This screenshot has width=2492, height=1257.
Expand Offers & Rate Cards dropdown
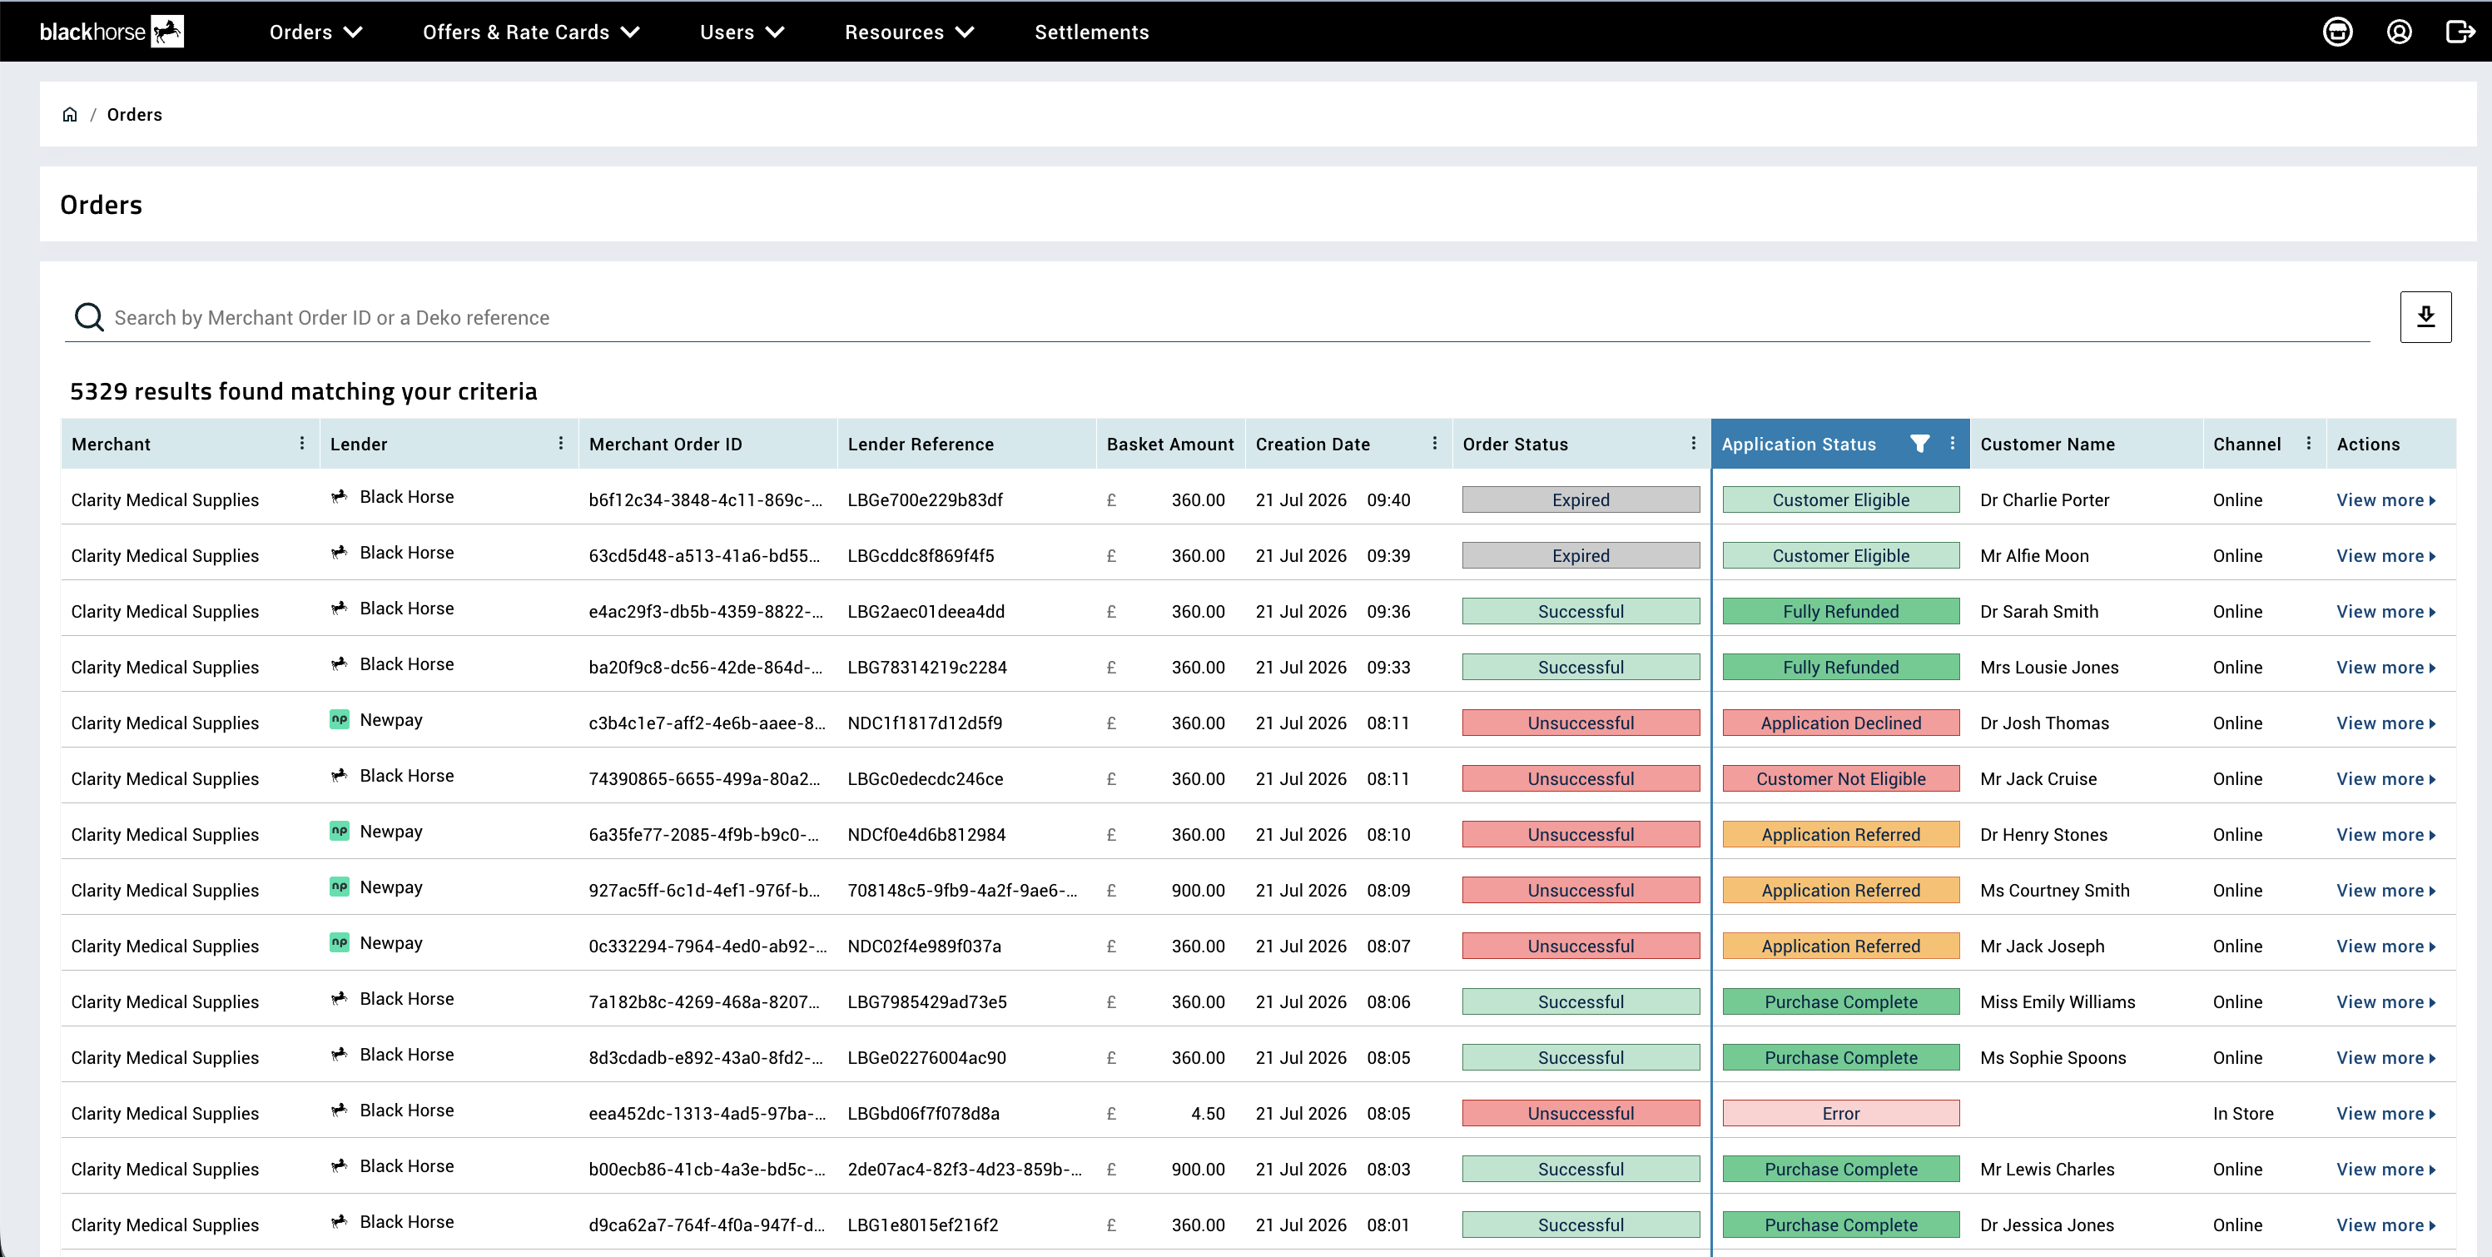tap(531, 32)
